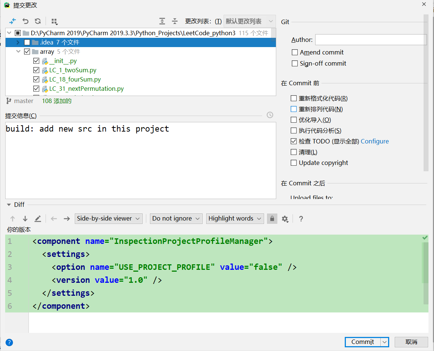Expand the .idea folder node
Image resolution: width=434 pixels, height=351 pixels.
click(x=18, y=42)
